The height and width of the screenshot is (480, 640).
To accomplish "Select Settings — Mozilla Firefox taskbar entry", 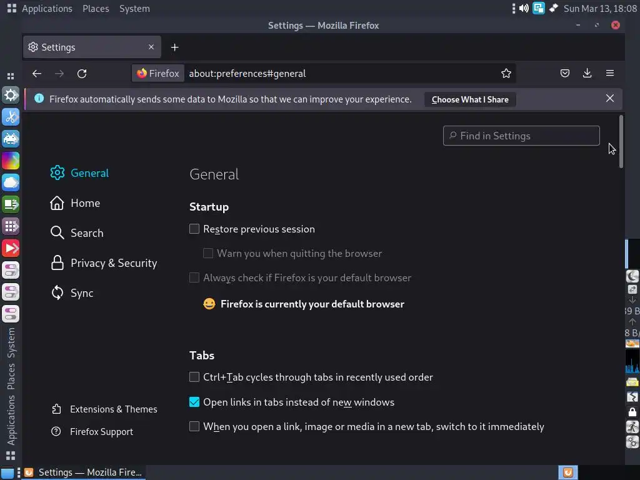I will coord(83,472).
